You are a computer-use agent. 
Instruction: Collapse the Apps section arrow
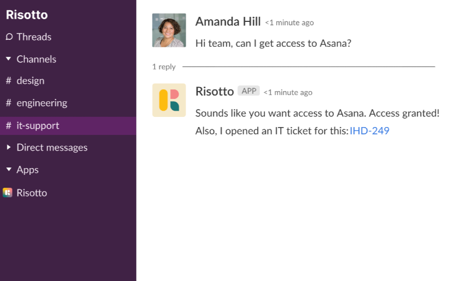coord(8,170)
